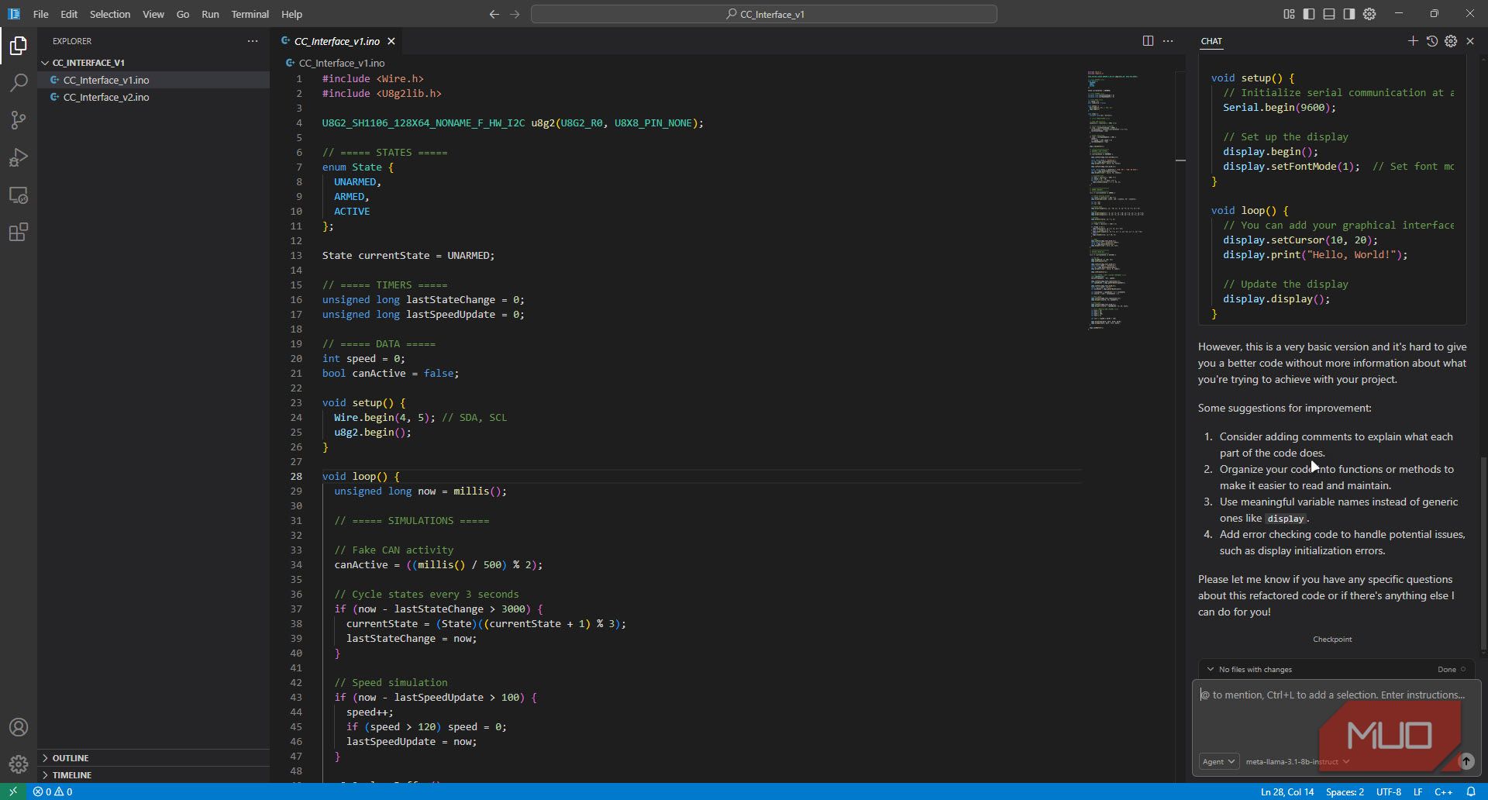Click the command center search box
1488x800 pixels.
click(x=763, y=14)
